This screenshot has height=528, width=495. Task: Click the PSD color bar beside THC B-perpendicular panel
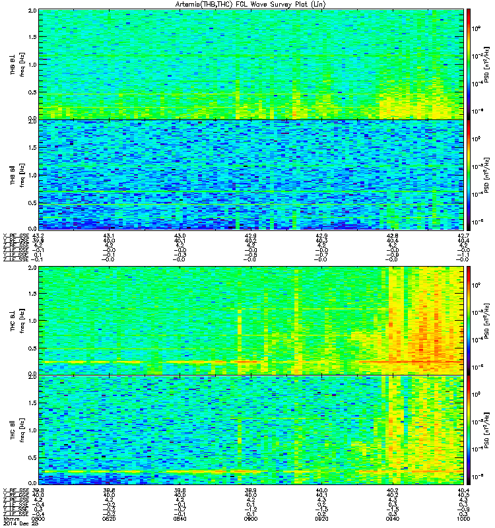(x=469, y=321)
